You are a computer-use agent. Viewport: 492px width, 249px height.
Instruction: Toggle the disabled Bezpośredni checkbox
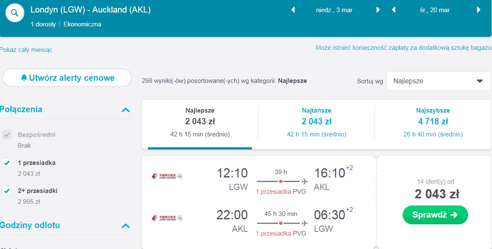pyautogui.click(x=7, y=135)
